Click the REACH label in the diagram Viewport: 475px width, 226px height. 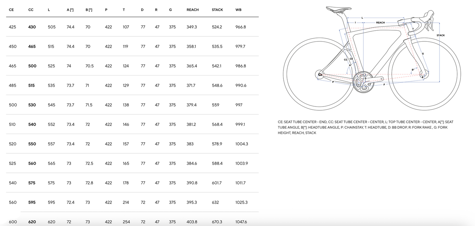tap(380, 23)
